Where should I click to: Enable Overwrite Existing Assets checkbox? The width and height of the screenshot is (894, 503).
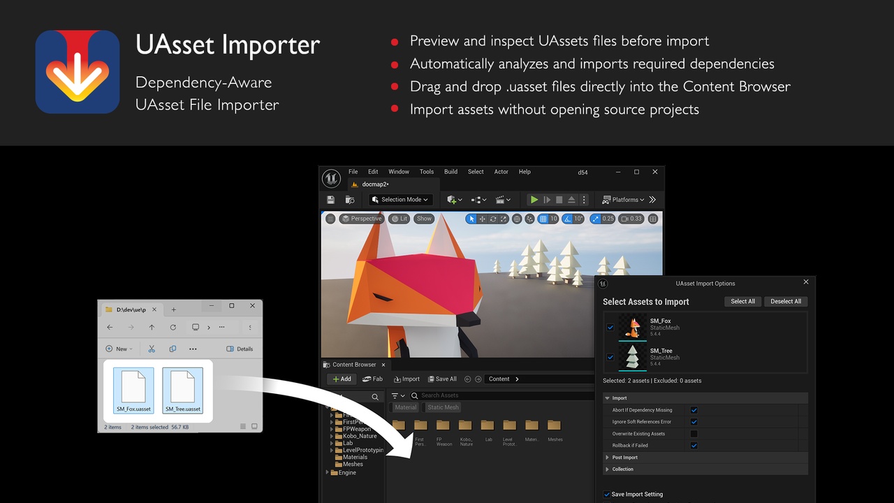(694, 434)
